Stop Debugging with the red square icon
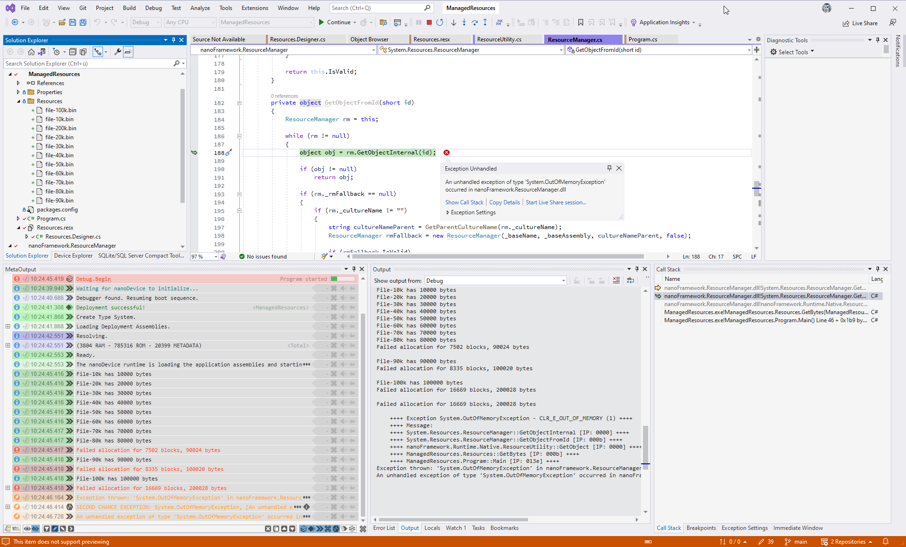This screenshot has width=906, height=547. click(428, 22)
